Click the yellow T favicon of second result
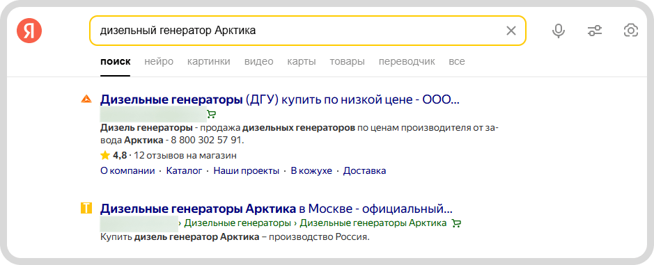 click(86, 208)
